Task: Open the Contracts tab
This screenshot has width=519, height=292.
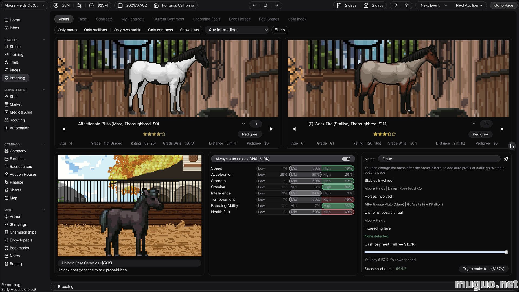Action: 104,19
